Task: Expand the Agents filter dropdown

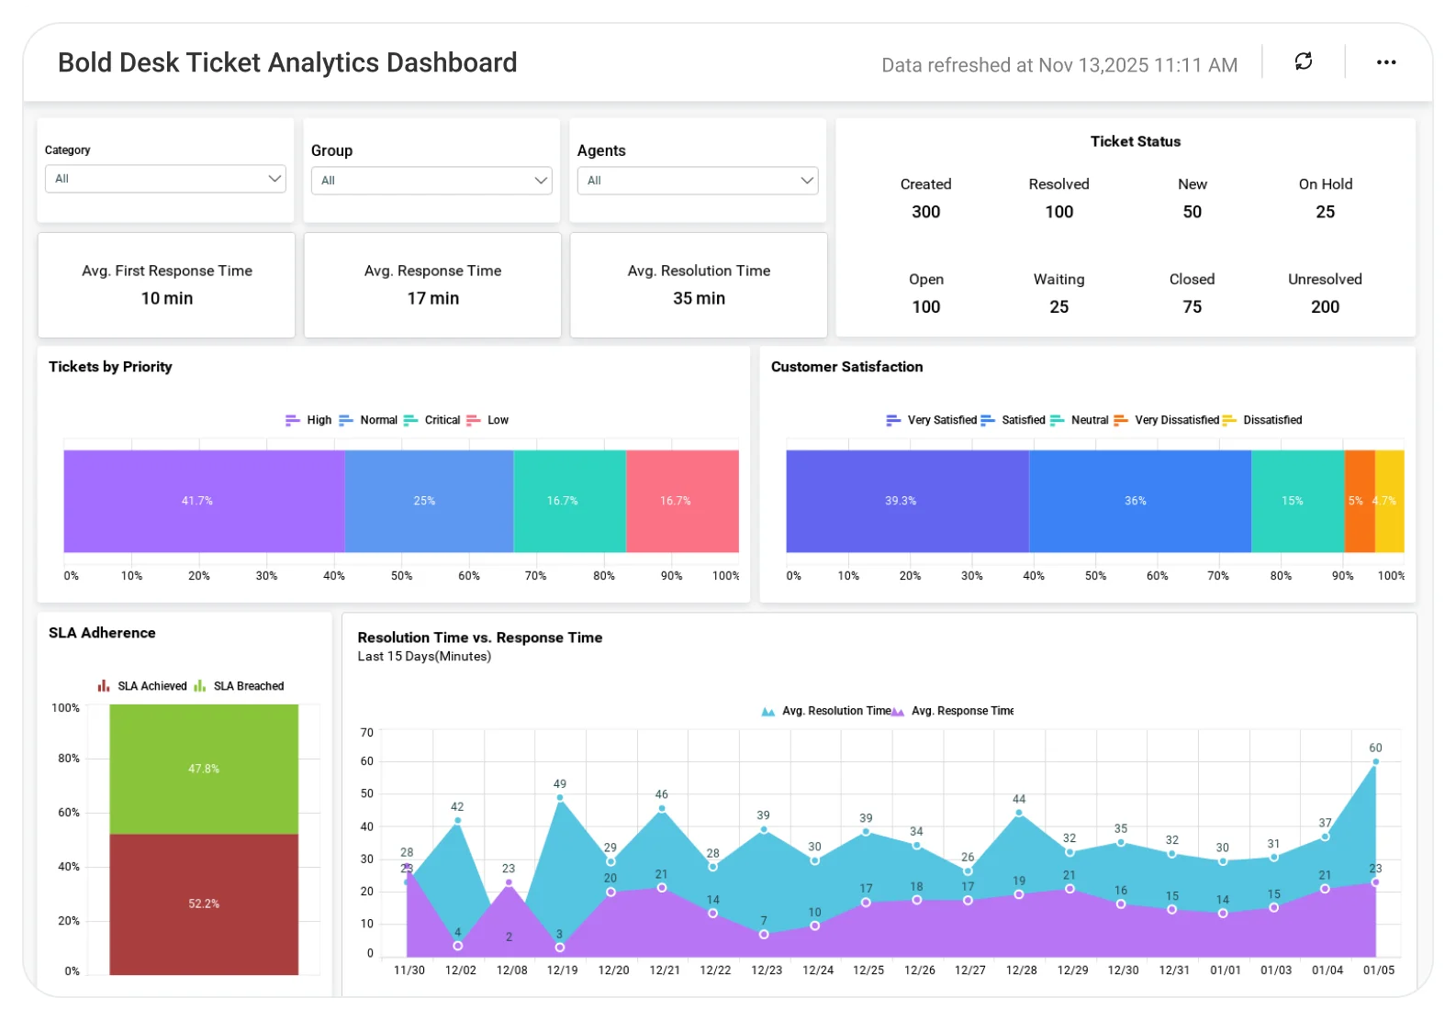Action: [698, 181]
